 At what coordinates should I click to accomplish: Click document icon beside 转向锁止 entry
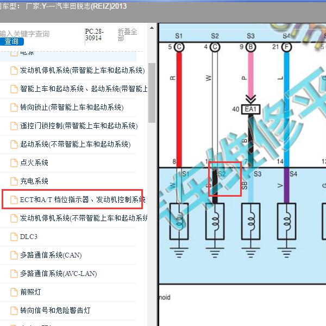point(14,108)
